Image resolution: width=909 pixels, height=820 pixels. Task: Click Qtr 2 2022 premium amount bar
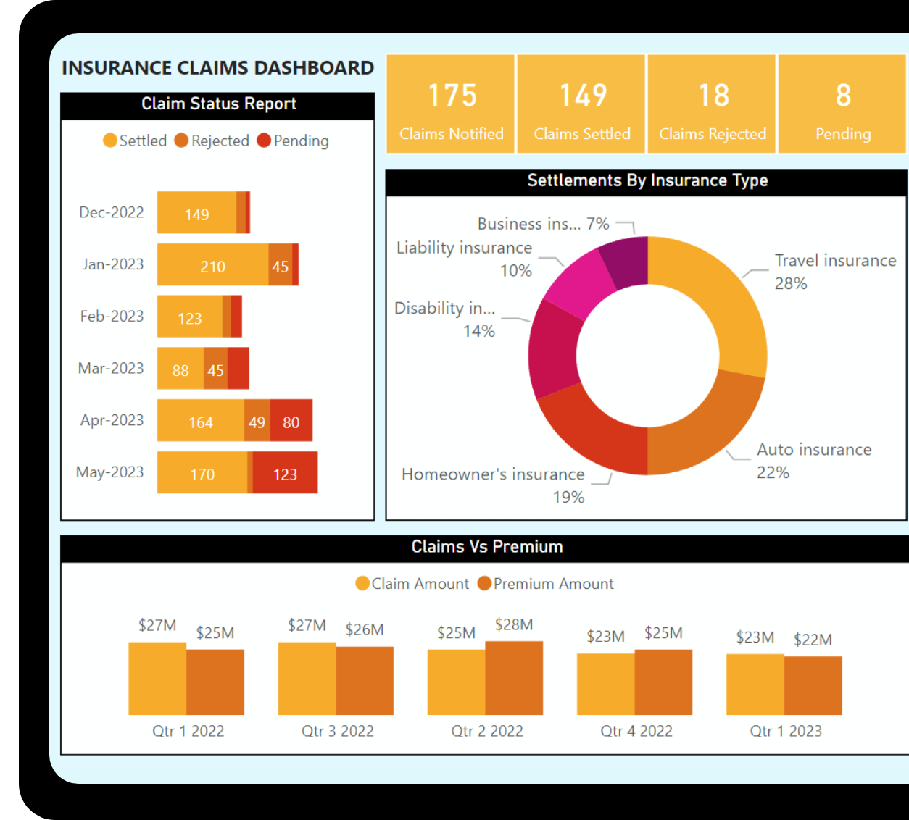[x=514, y=678]
